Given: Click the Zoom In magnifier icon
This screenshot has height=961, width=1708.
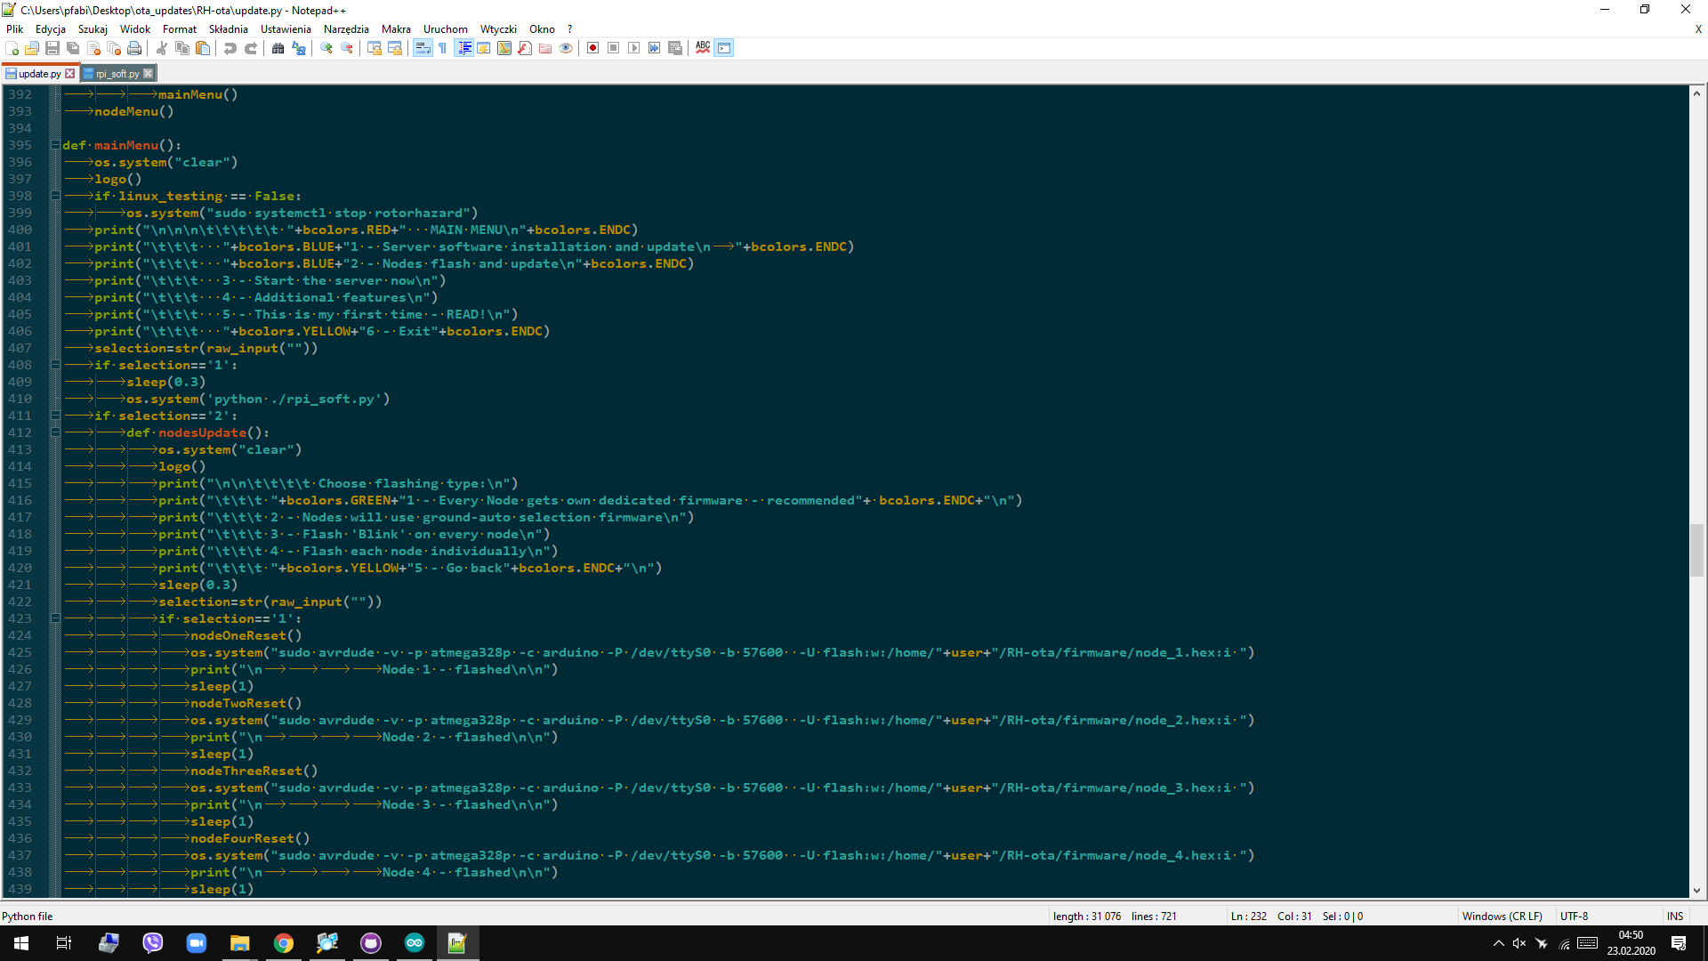Looking at the screenshot, I should pos(326,48).
